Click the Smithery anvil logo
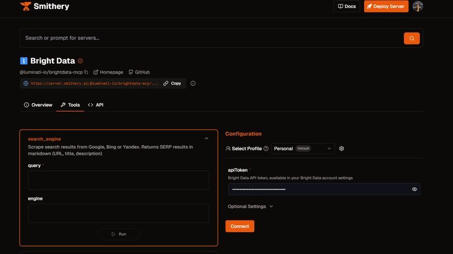The height and width of the screenshot is (254, 453). (x=25, y=6)
